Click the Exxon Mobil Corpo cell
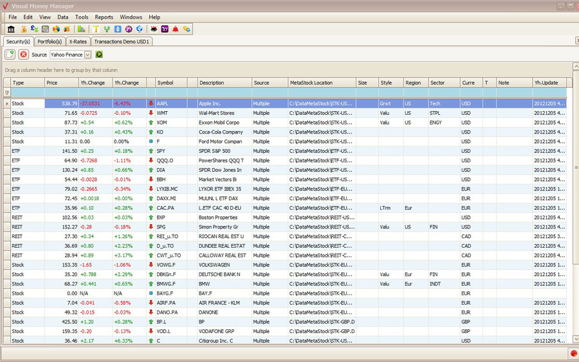Screen dimensions: 579x362 [x=225, y=123]
